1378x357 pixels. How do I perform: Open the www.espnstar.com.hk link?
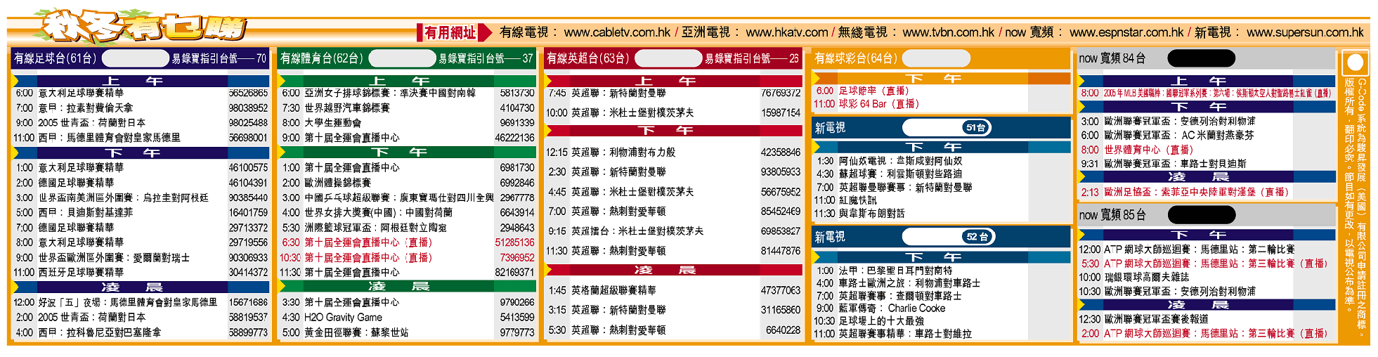[1126, 32]
